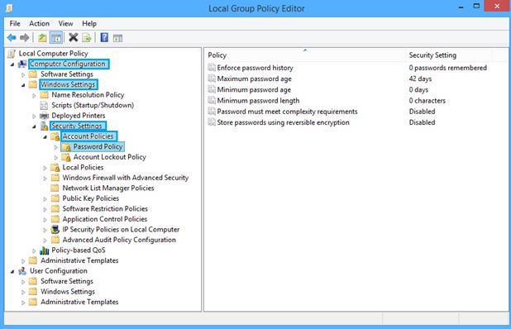Click the Scripts (Startup/Shutdown) script icon
The image size is (511, 329).
point(44,105)
